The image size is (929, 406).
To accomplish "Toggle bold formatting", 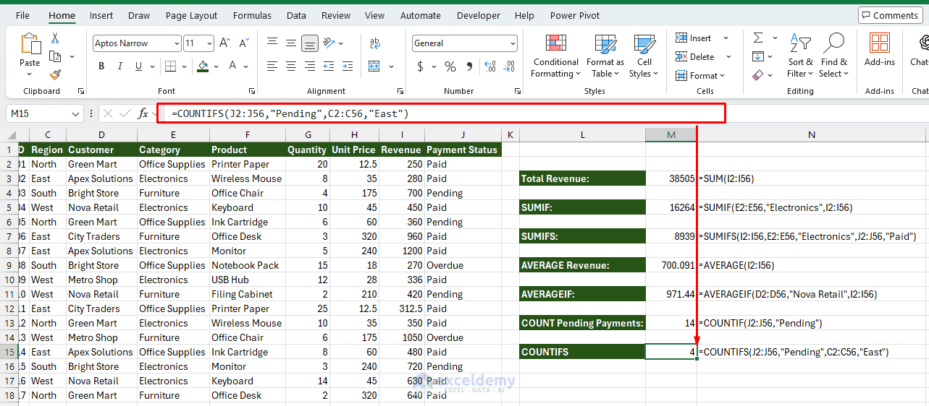I will click(x=101, y=66).
